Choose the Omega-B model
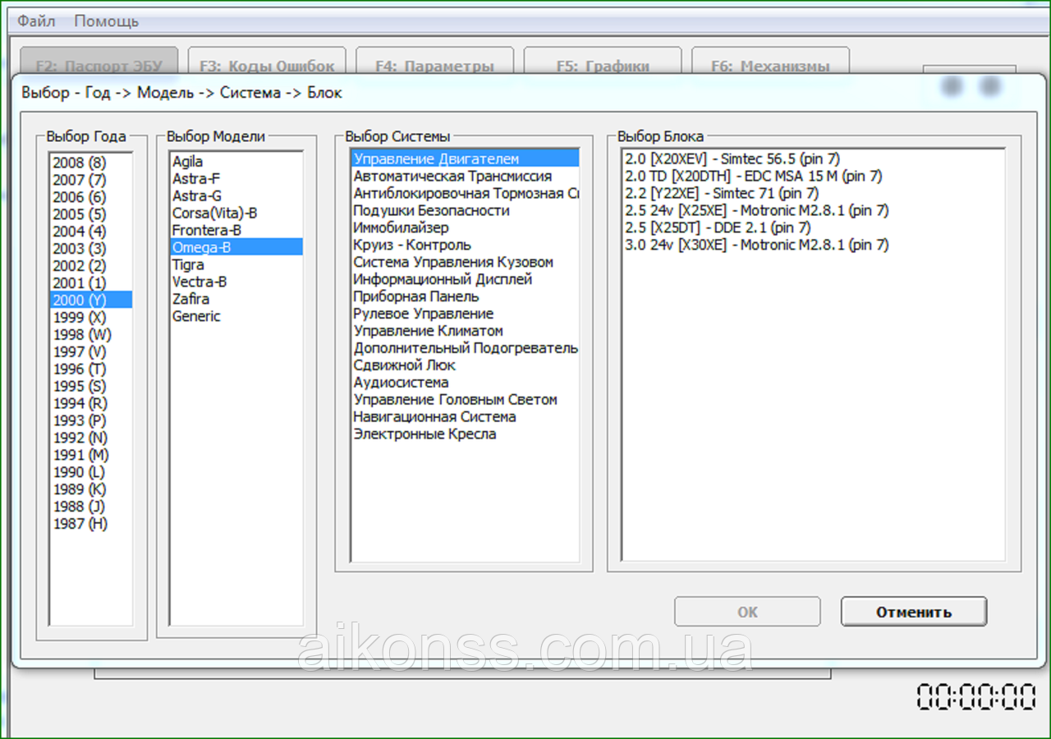The image size is (1051, 739). point(236,247)
